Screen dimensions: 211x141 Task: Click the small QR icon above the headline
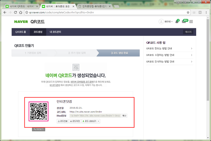click(x=76, y=67)
